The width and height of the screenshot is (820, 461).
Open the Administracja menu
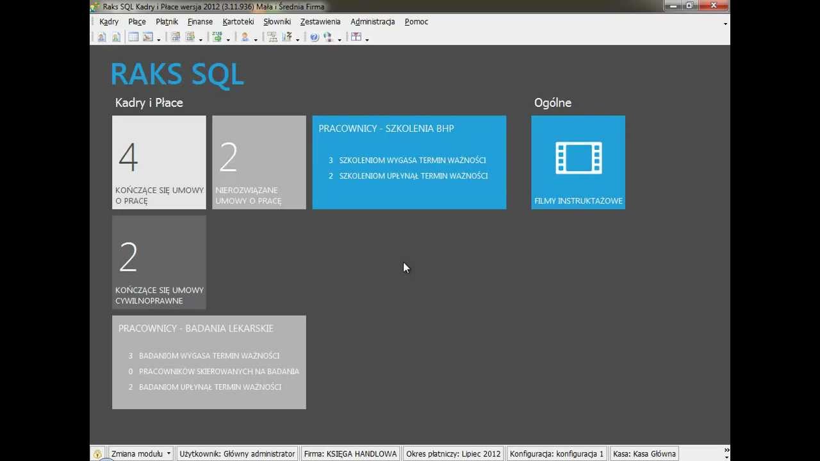373,22
